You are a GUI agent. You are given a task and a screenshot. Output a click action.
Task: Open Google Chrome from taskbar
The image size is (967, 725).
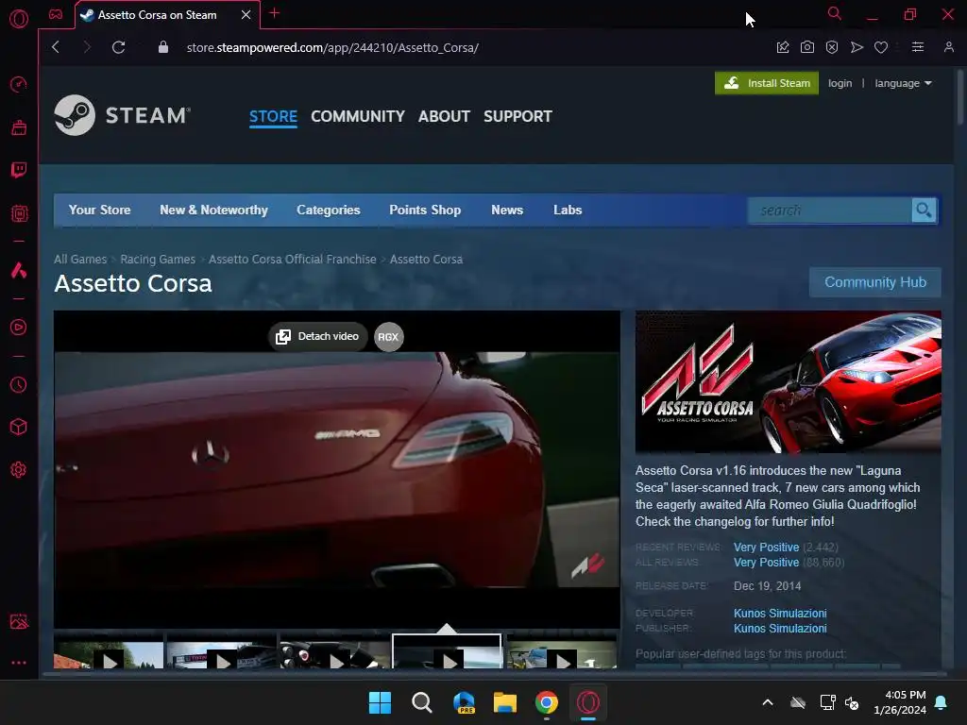click(x=547, y=702)
